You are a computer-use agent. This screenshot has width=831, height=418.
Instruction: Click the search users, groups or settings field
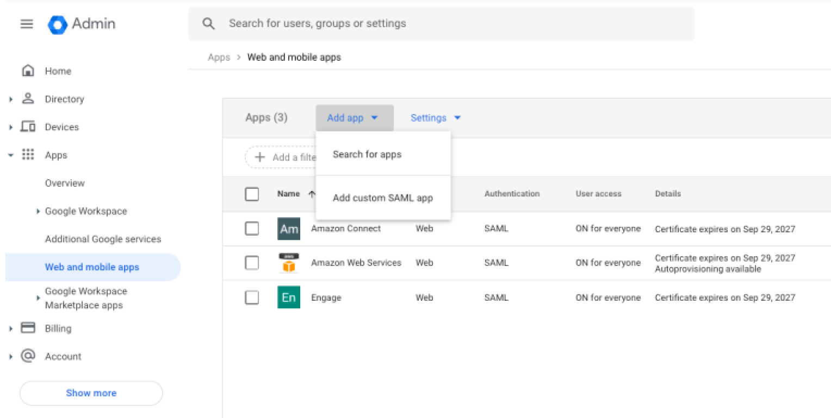click(446, 24)
